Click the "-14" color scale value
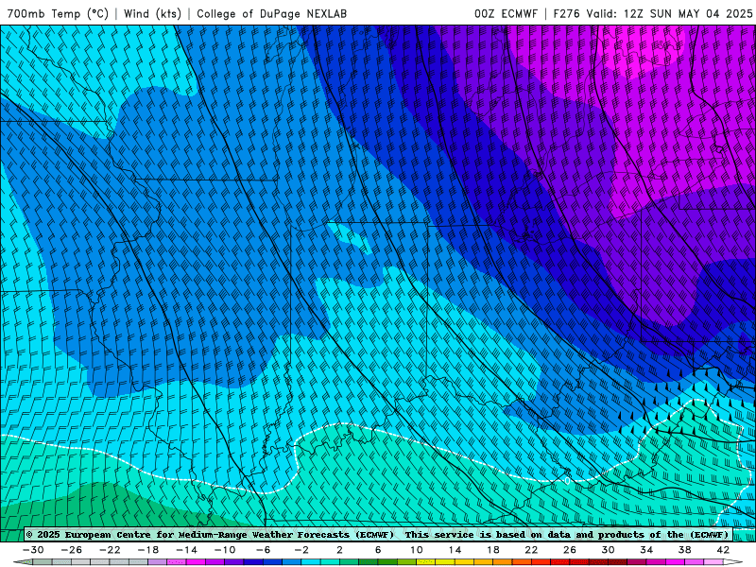 (186, 550)
